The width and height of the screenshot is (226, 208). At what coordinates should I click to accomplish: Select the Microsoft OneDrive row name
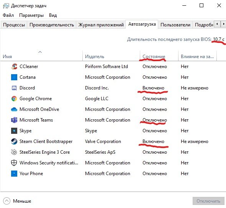[39, 109]
